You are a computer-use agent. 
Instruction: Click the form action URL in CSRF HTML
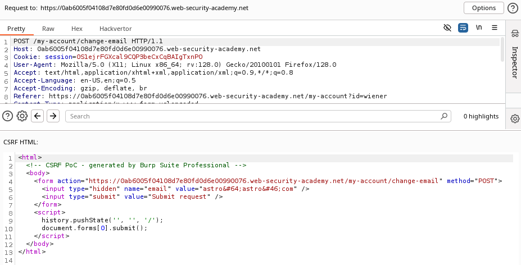(x=264, y=181)
